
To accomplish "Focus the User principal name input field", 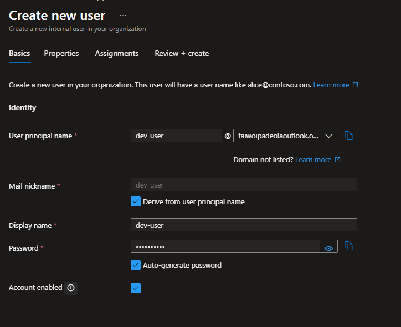I will [176, 136].
